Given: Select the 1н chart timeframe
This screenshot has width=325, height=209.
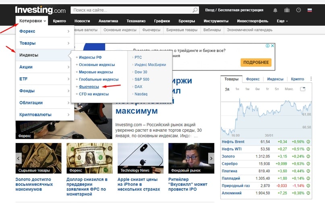Looking at the screenshot, I should 237,89.
